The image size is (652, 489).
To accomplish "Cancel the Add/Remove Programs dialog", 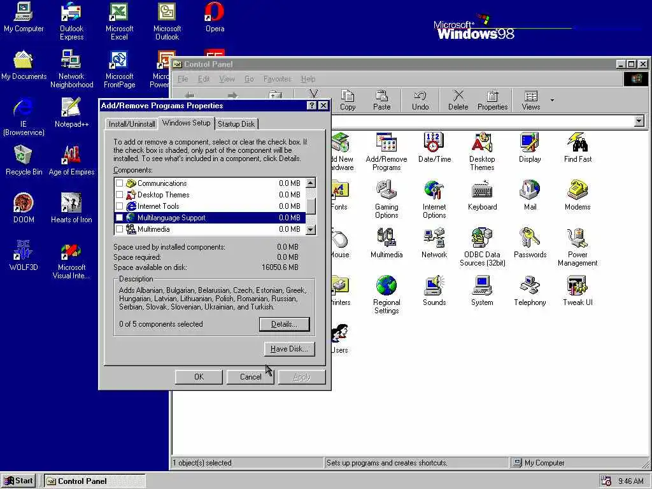I will coord(250,377).
